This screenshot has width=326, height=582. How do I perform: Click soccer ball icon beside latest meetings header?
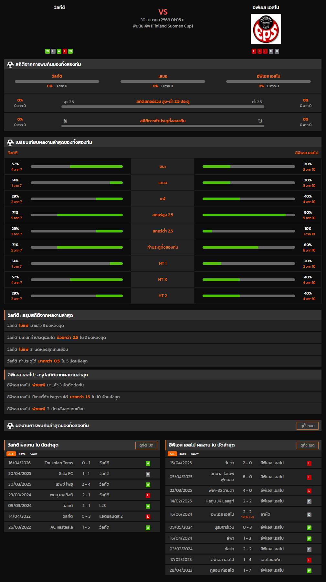tap(10, 426)
